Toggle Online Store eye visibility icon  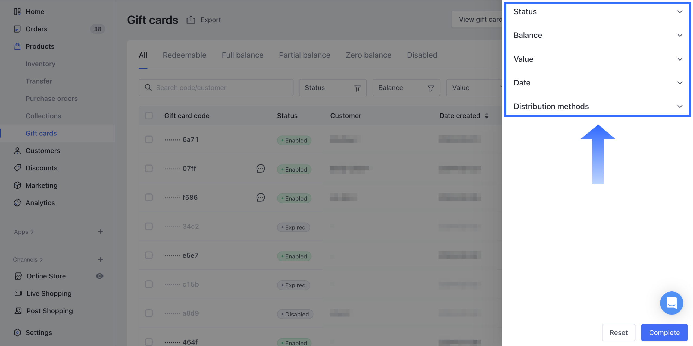coord(99,276)
